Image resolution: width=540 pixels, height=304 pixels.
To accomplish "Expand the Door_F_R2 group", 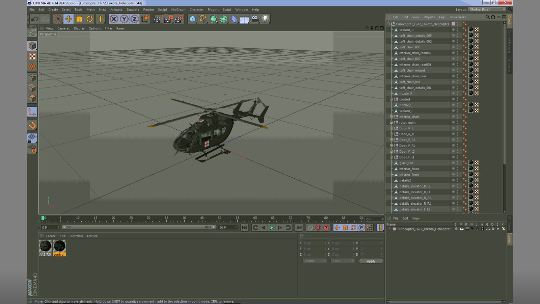I will tap(391, 140).
